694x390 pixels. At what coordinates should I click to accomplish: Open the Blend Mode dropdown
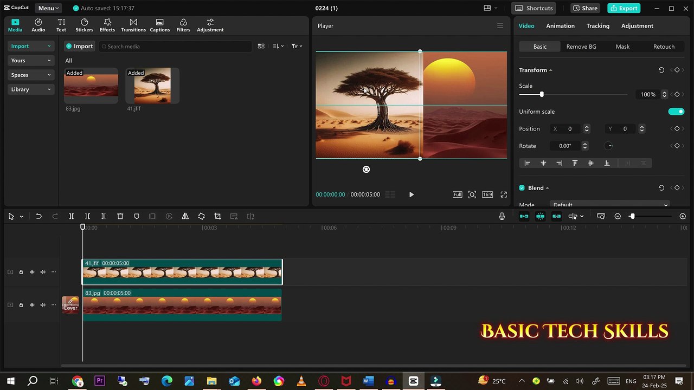(x=610, y=205)
